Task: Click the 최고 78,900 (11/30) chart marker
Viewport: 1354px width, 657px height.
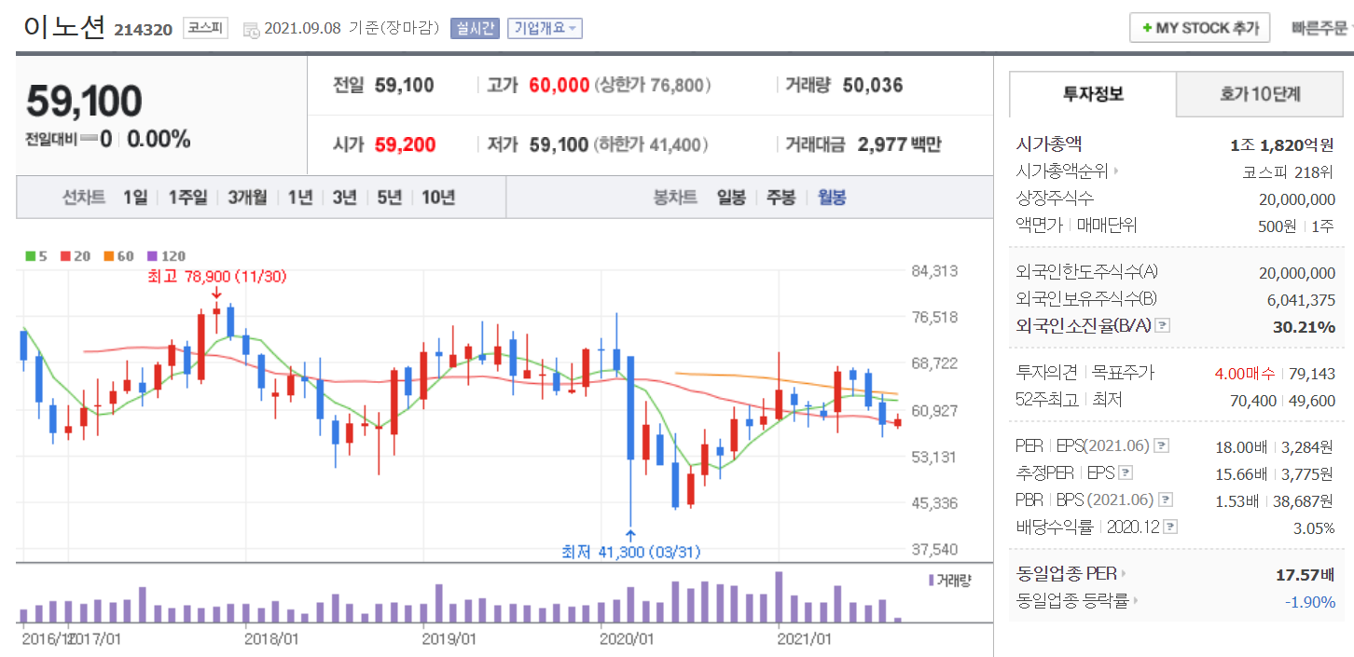Action: point(216,276)
